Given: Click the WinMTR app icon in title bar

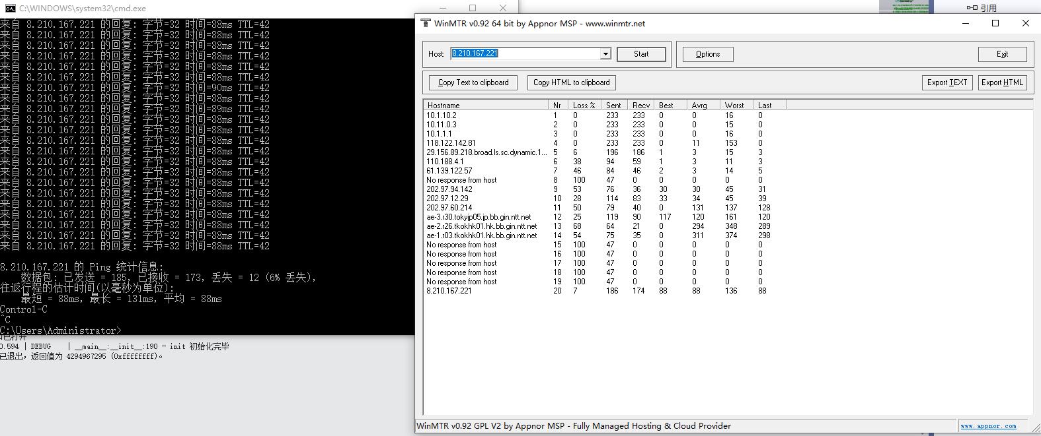Looking at the screenshot, I should (426, 23).
